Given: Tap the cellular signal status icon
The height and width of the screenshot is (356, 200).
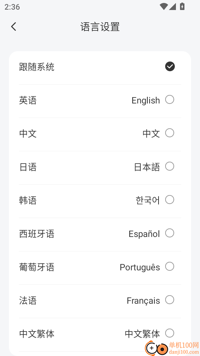Looking at the screenshot, I should (x=173, y=7).
